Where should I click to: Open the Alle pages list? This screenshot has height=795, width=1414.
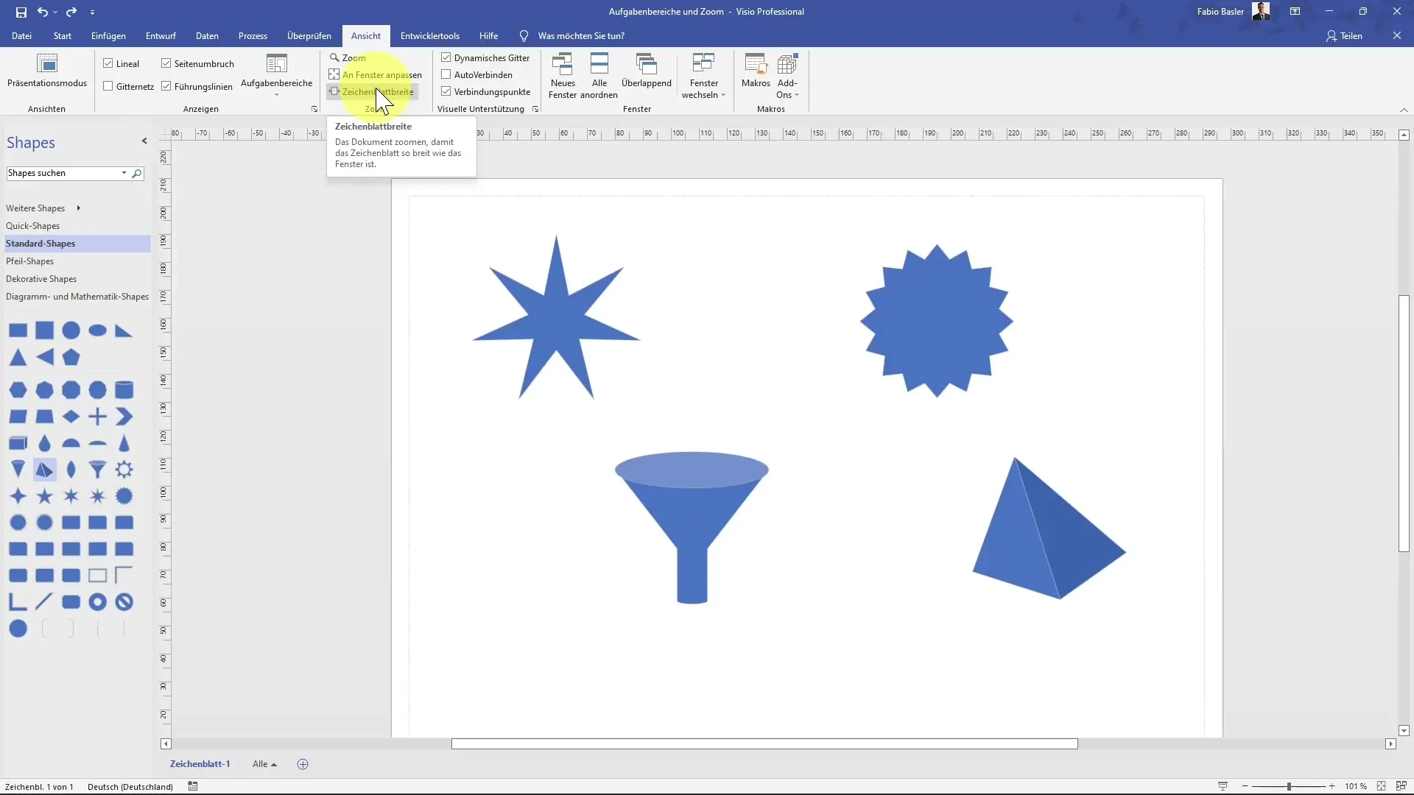point(264,764)
